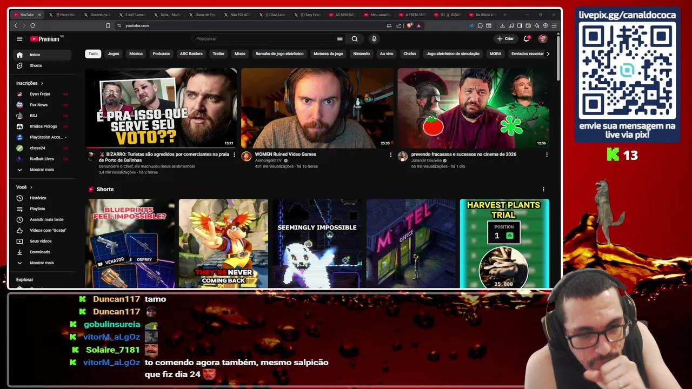Open the notifications bell
The height and width of the screenshot is (389, 692).
527,39
